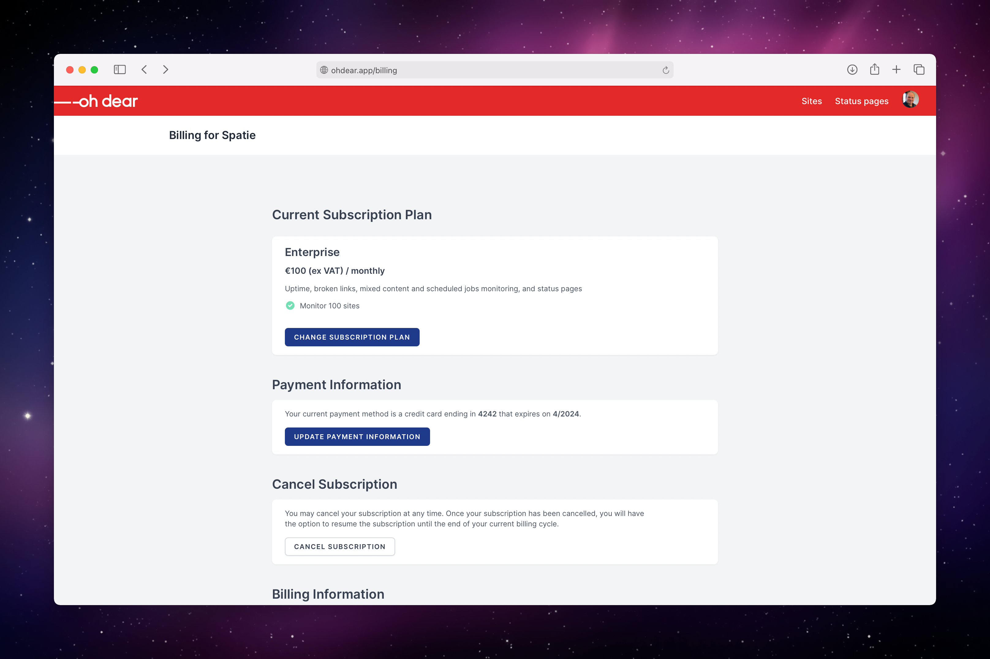Click the 'Current Subscription Plan' heading
The width and height of the screenshot is (990, 659).
(x=352, y=215)
